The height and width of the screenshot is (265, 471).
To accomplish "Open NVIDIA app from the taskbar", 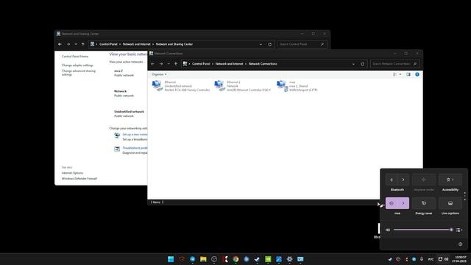I will (268, 259).
